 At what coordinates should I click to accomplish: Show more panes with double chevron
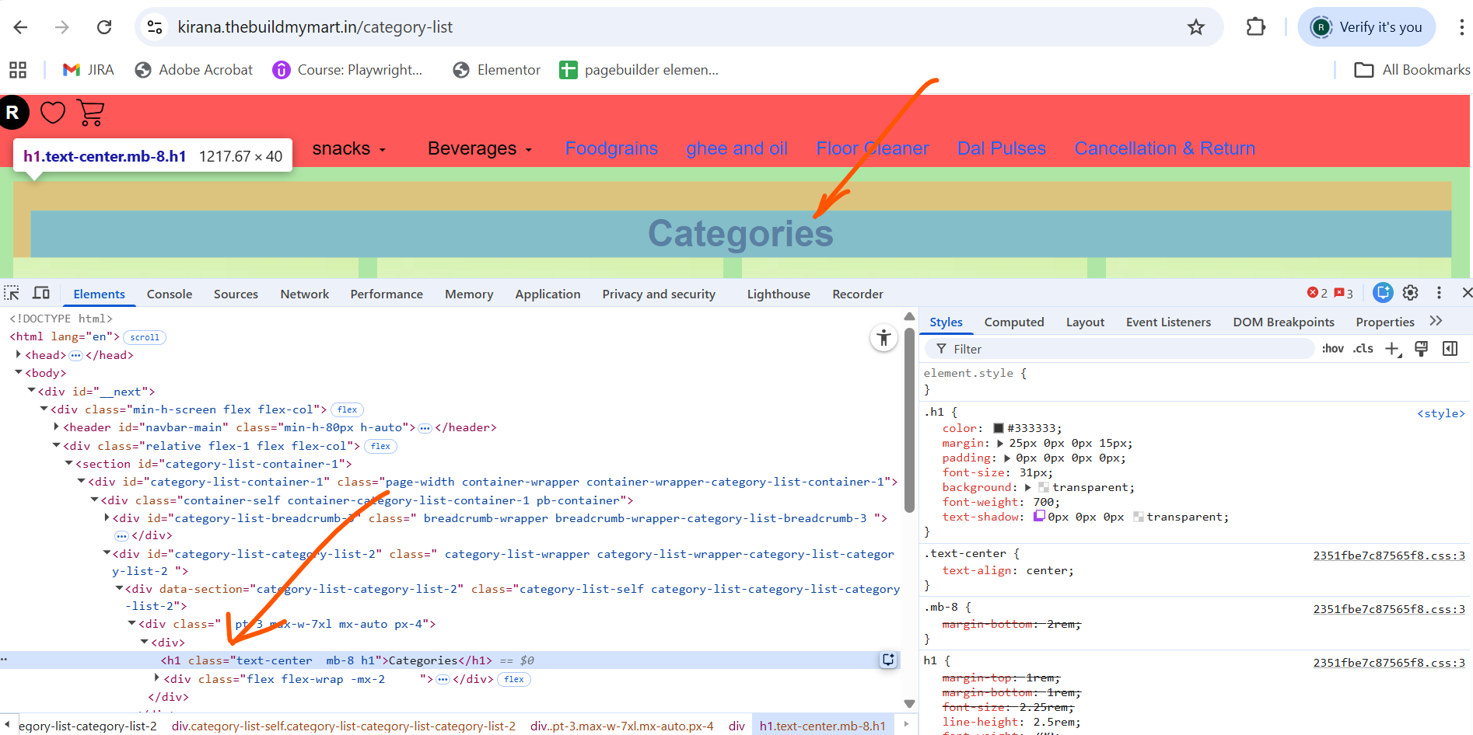click(x=1436, y=321)
